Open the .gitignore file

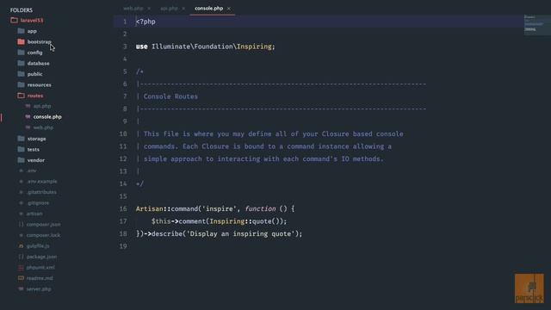coord(38,203)
